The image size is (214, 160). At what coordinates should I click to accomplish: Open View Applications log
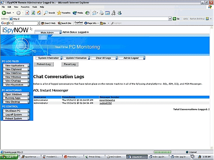coord(16,65)
